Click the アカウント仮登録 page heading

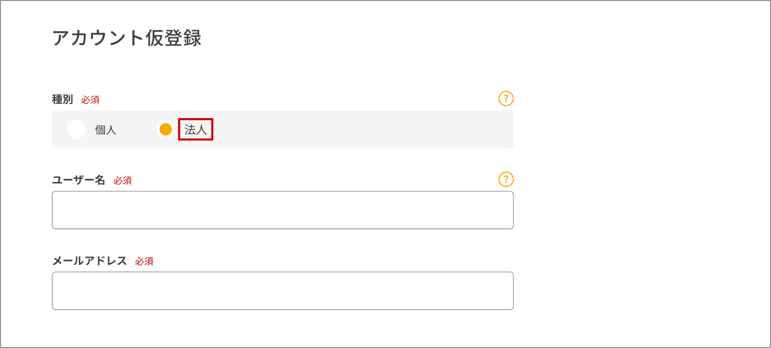click(x=127, y=38)
